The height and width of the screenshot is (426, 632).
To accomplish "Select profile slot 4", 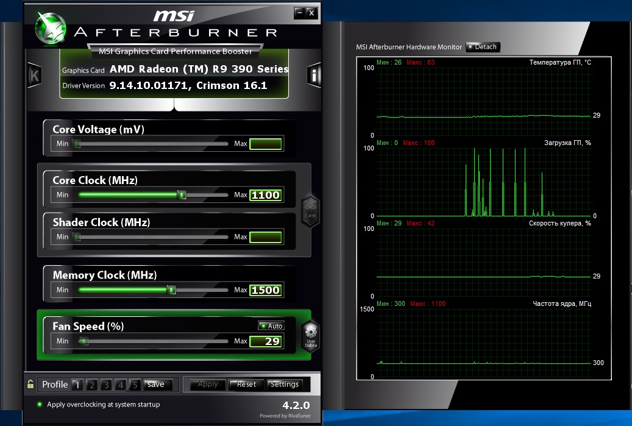I will click(121, 385).
